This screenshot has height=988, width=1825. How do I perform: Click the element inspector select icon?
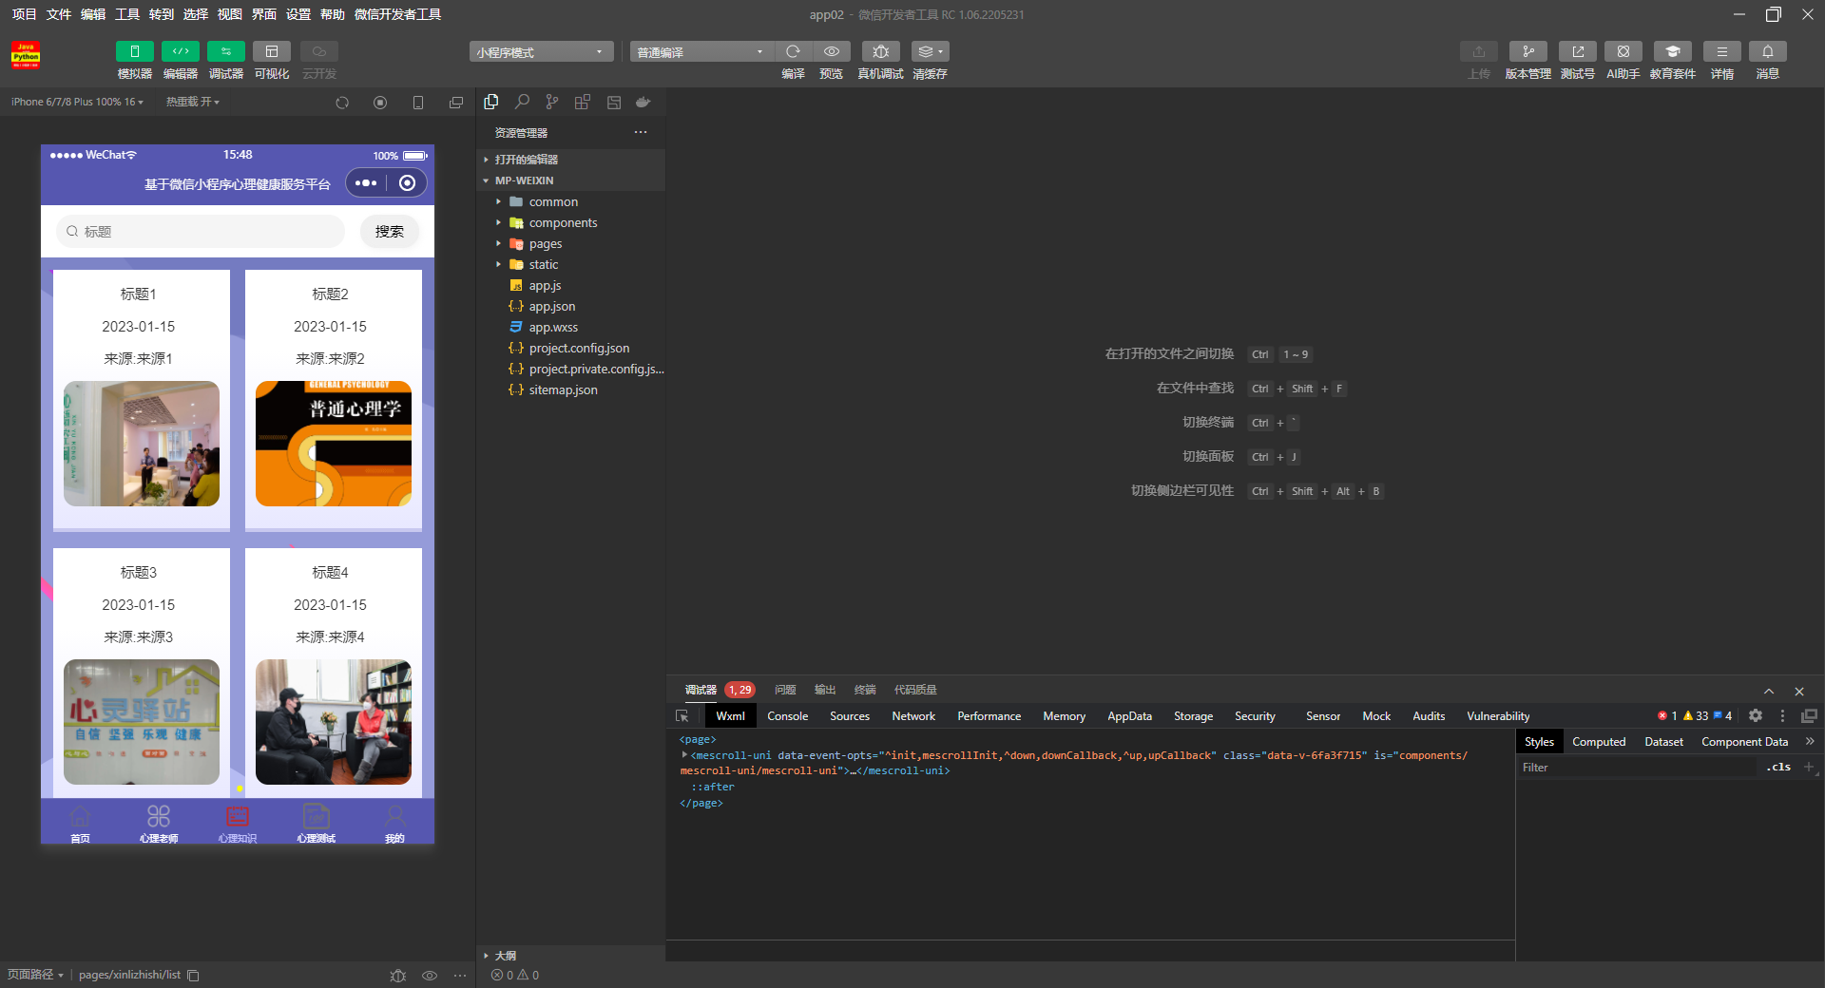682,716
